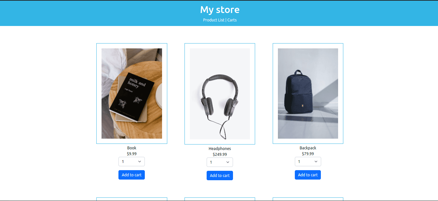Click the Headphones product name
This screenshot has height=201, width=438.
[x=220, y=149]
